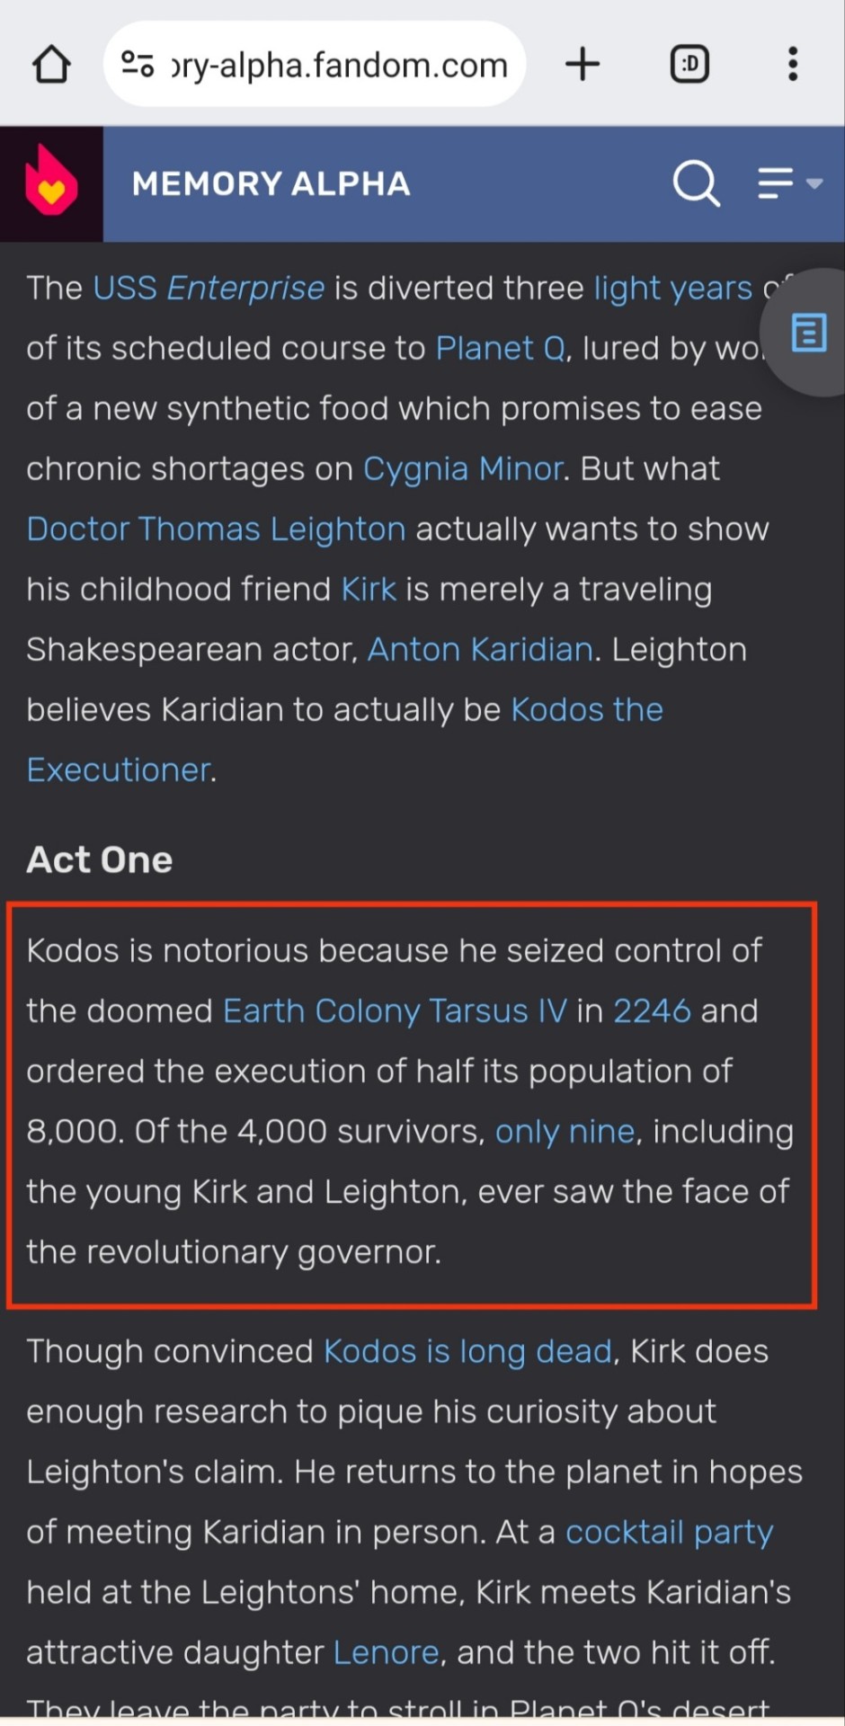Follow the Earth Colony Tarsus IV link
Image resolution: width=845 pixels, height=1726 pixels.
[395, 1010]
